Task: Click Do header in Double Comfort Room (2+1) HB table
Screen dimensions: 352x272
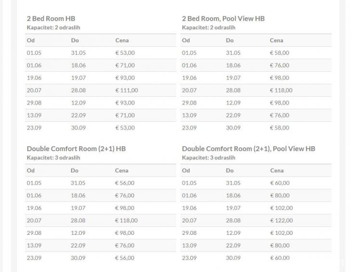Action: tap(75, 170)
